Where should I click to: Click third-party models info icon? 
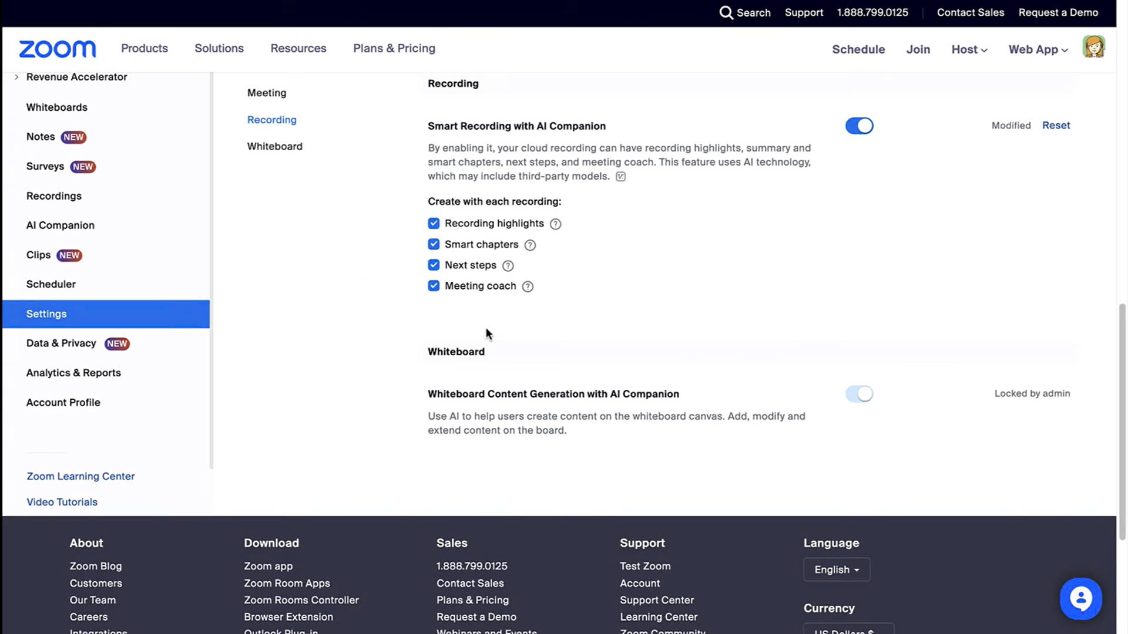(x=620, y=177)
